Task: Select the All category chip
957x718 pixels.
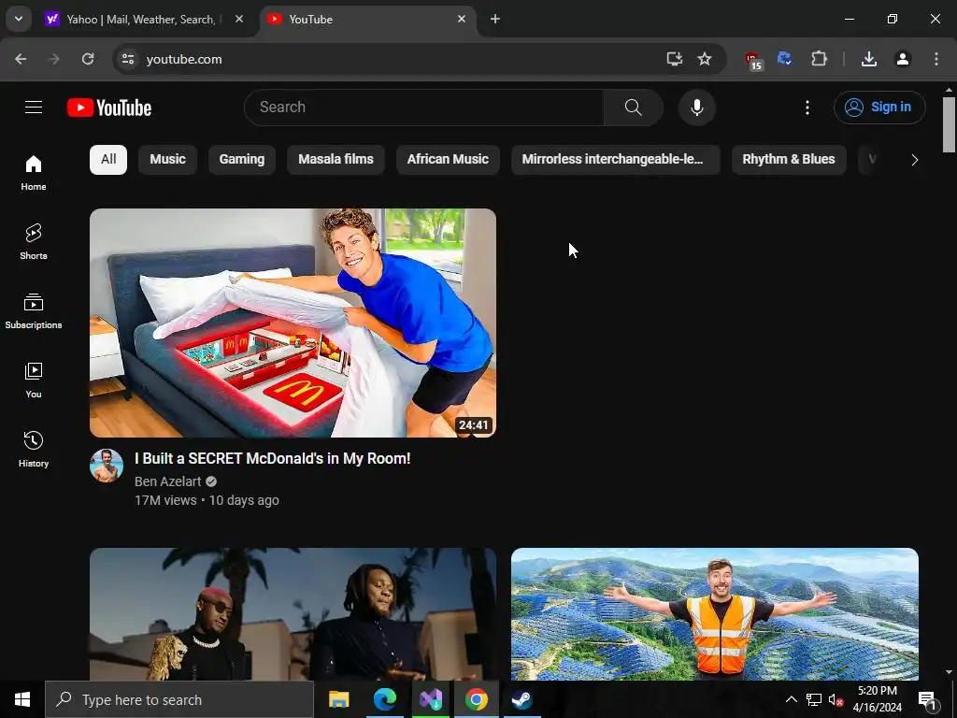Action: point(108,160)
